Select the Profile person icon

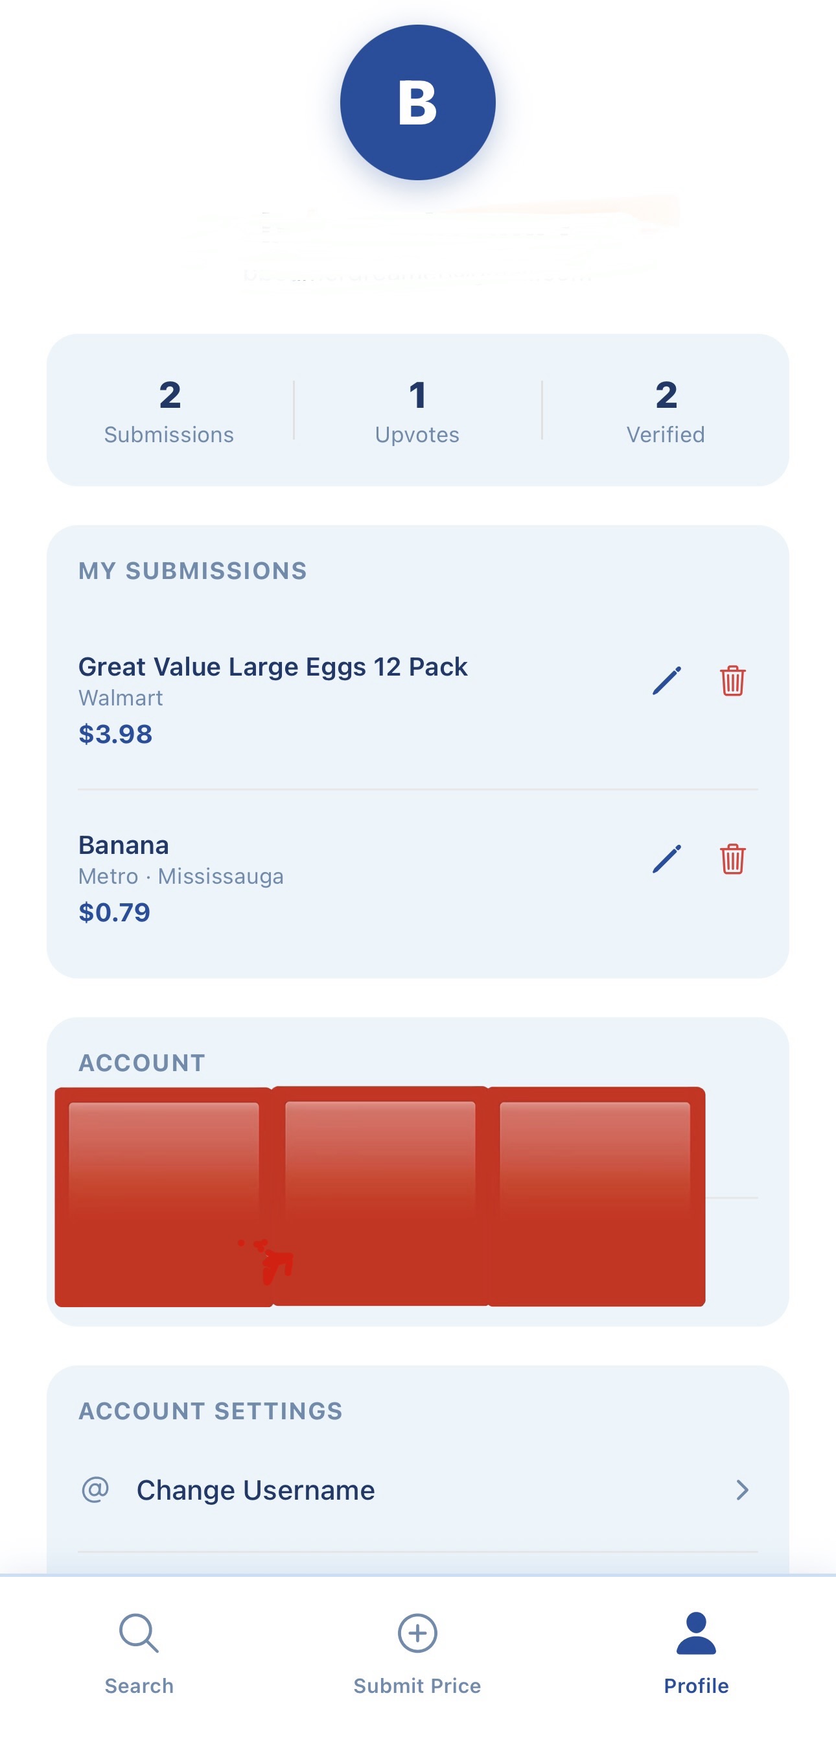[696, 1633]
